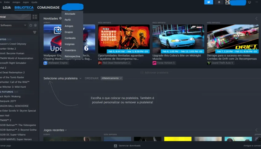Open advanced filter lines icon
Viewport: 261px width, 149px height.
coord(35,32)
